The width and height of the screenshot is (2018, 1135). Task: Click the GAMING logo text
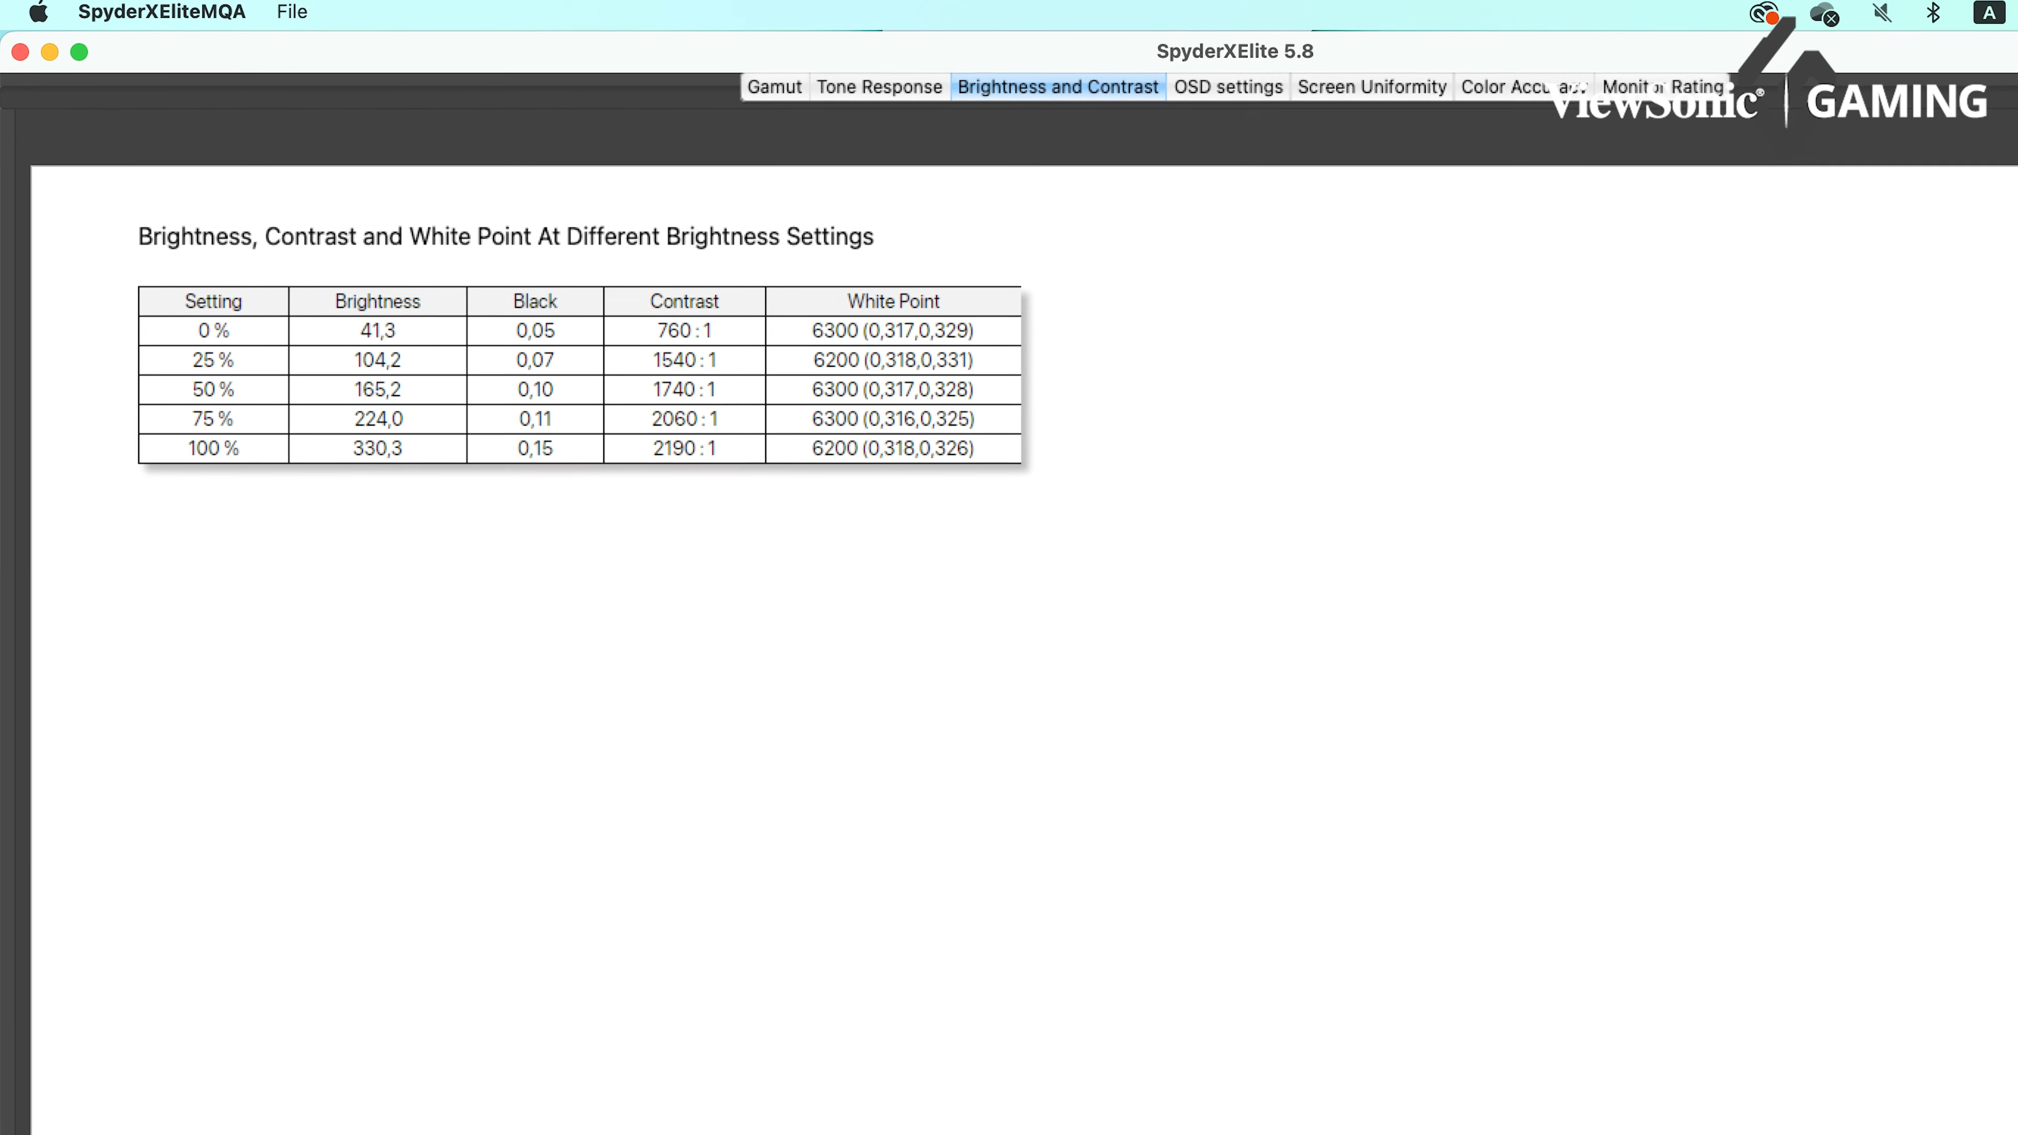point(1897,102)
